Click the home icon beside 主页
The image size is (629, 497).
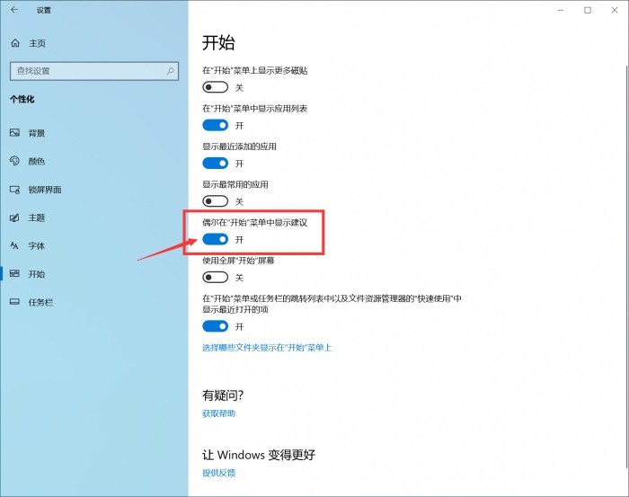point(15,43)
